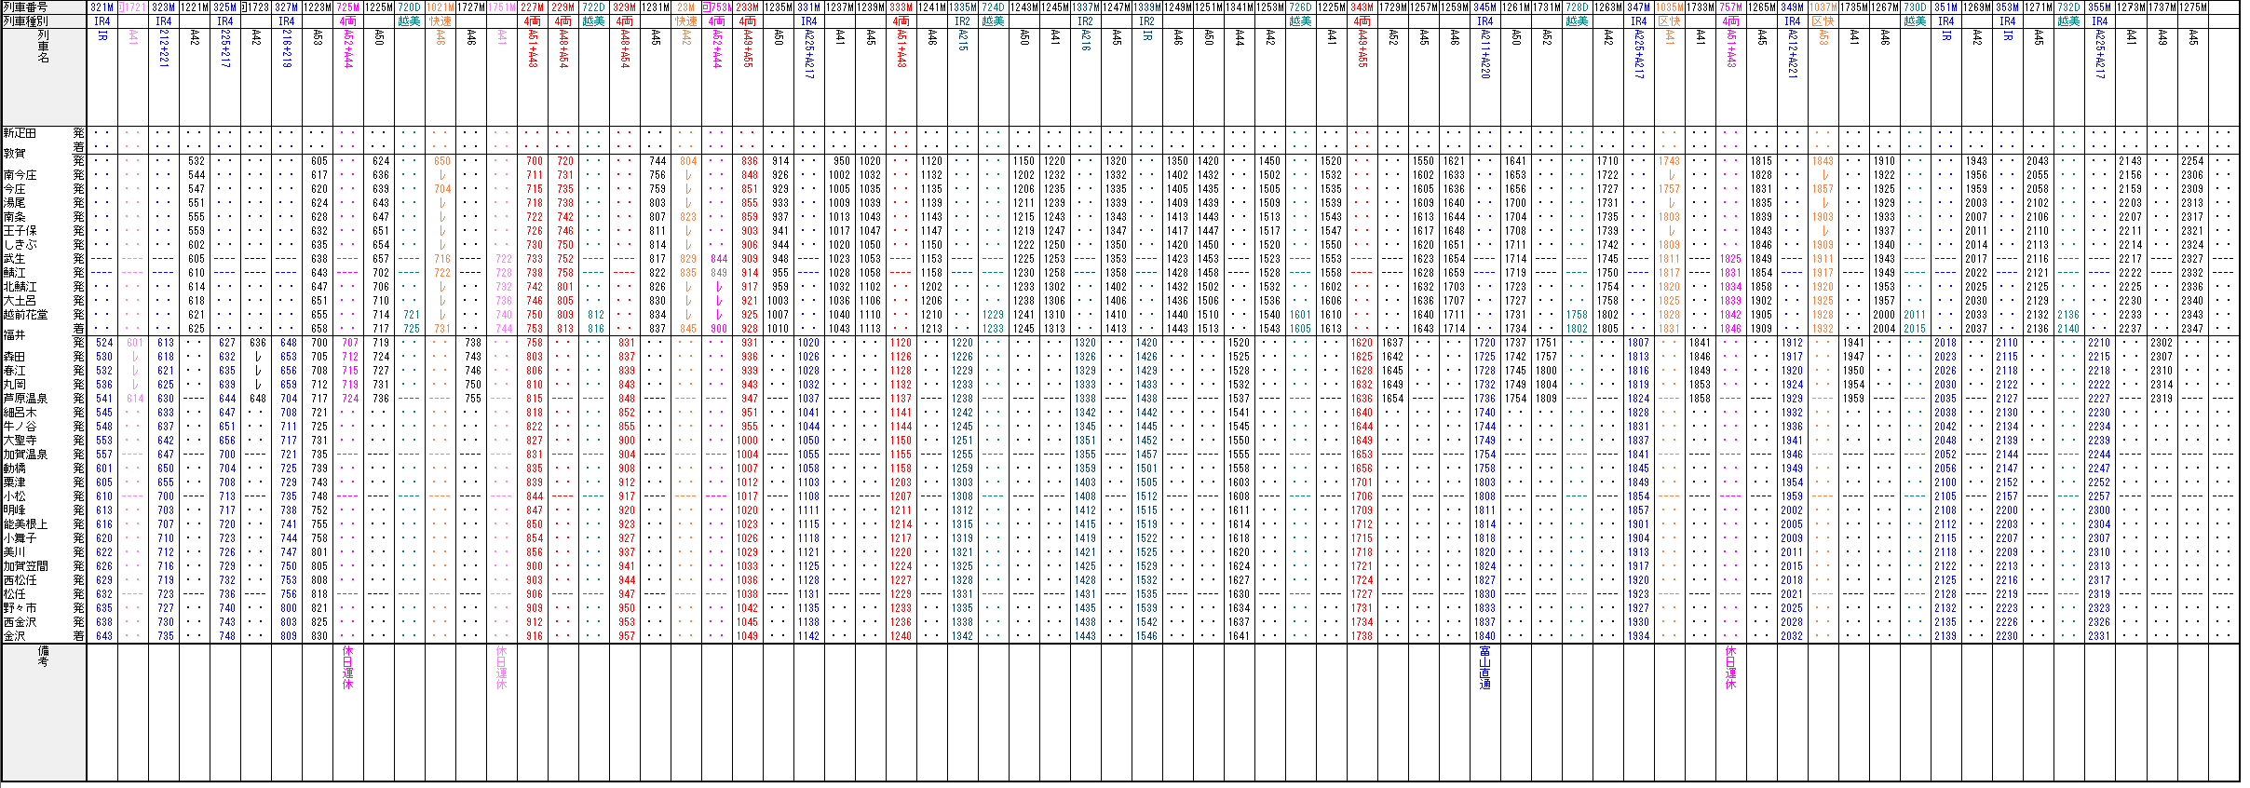Select 643 Kanazawa arrival time of 321M
Image resolution: width=2250 pixels, height=788 pixels.
click(103, 636)
